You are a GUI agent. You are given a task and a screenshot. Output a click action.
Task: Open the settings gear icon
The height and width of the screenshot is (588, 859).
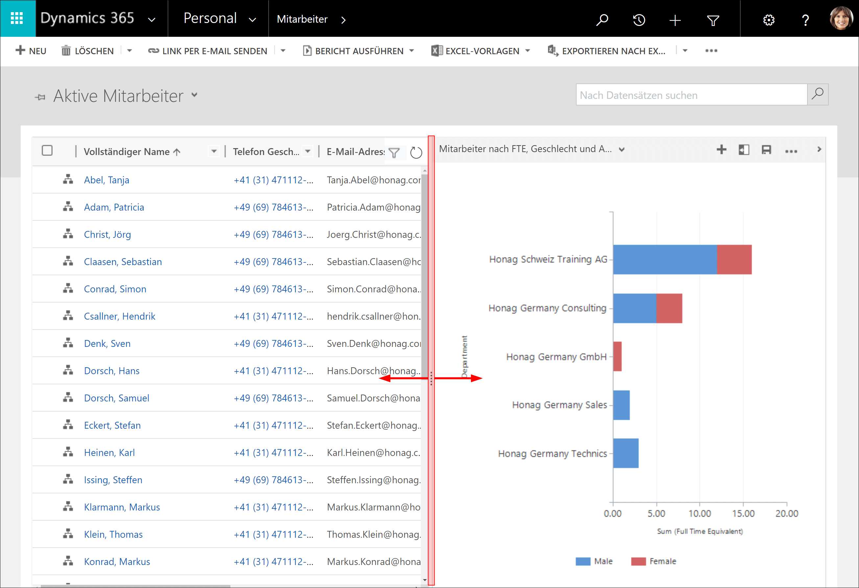click(769, 20)
